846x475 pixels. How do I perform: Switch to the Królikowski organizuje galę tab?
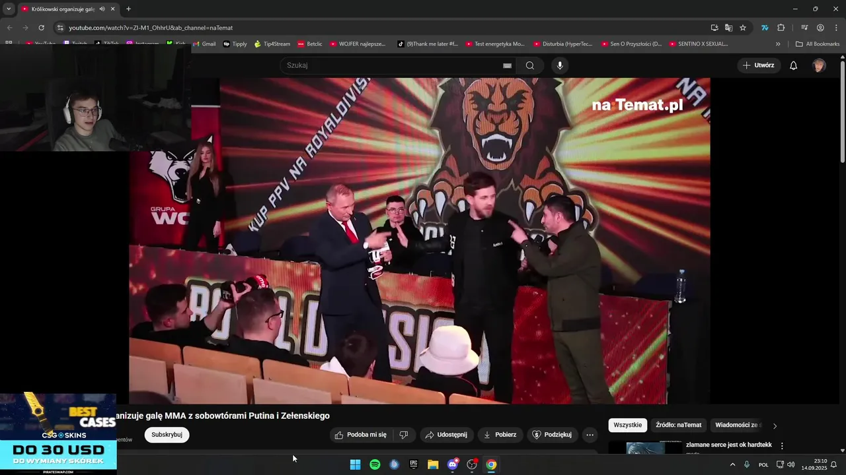pos(63,9)
